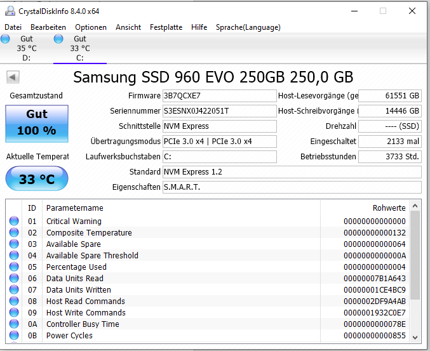The image size is (430, 351).
Task: Click the Host-Lesevorgänge value 61551 GB
Action: click(390, 96)
